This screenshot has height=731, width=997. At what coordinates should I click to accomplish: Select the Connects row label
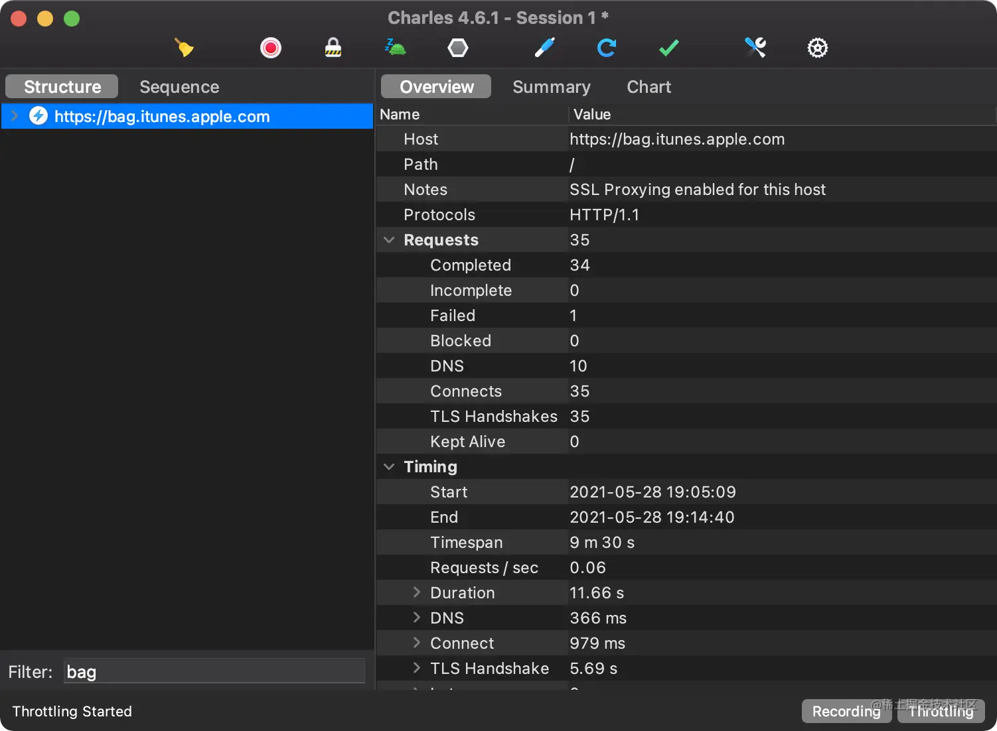[x=466, y=391]
